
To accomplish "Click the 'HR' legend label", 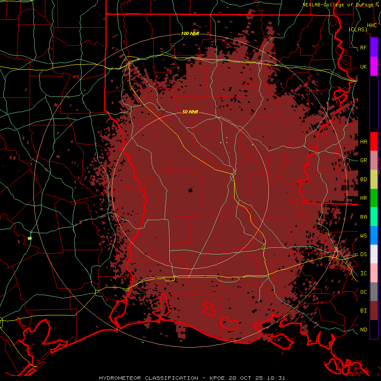I will [363, 198].
